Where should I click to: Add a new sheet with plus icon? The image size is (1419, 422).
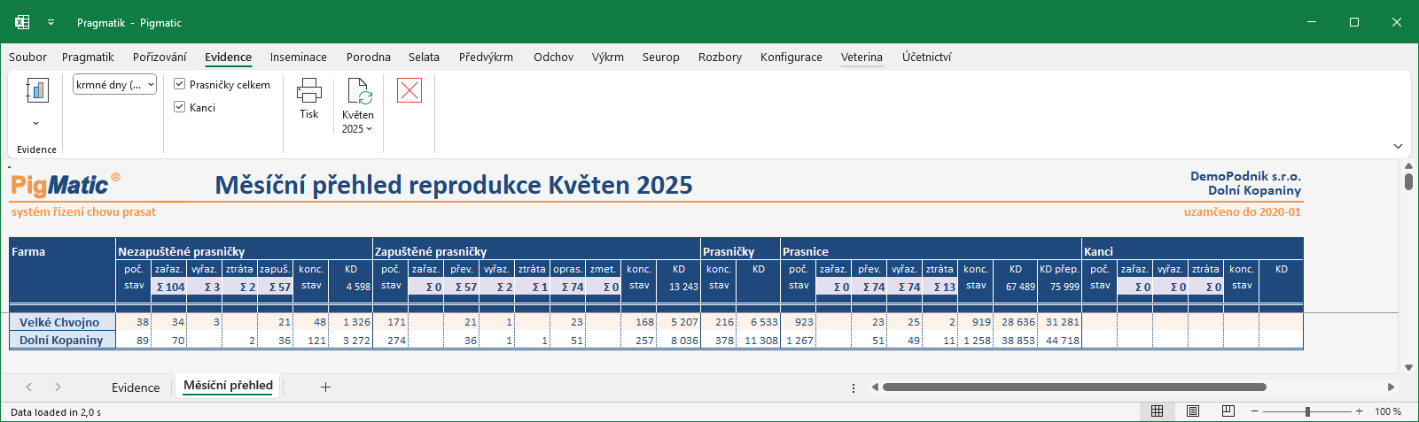pyautogui.click(x=325, y=387)
